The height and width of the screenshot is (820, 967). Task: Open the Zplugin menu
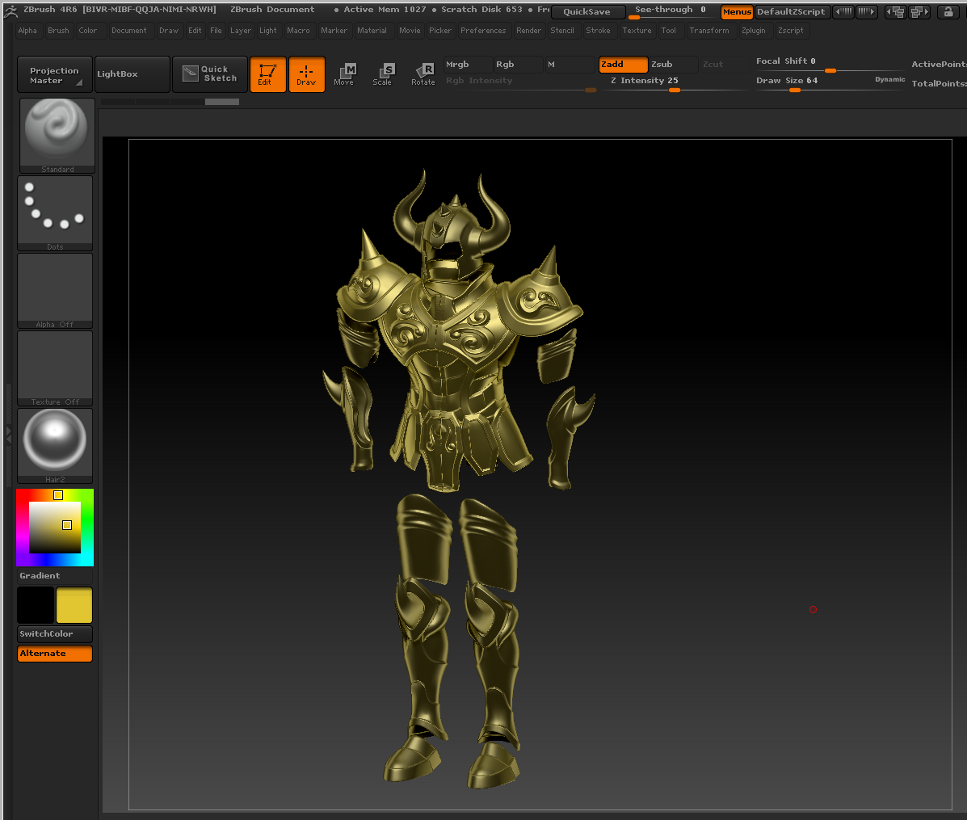(x=754, y=30)
